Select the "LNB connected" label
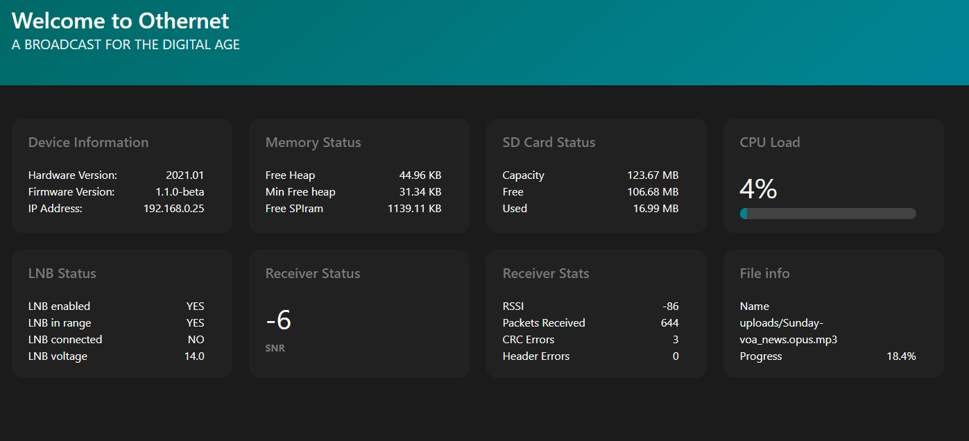 pyautogui.click(x=65, y=340)
